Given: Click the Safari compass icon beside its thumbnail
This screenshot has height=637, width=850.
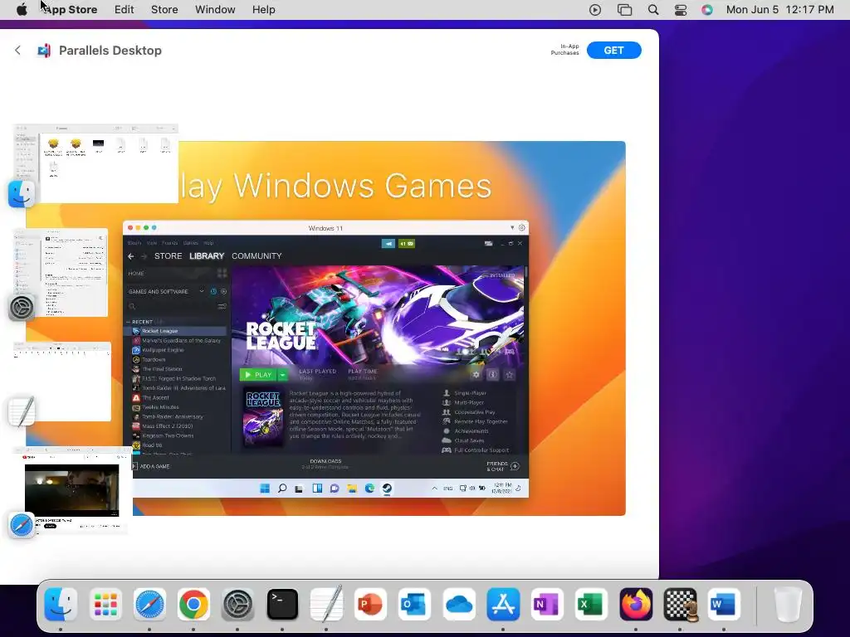Looking at the screenshot, I should [22, 525].
